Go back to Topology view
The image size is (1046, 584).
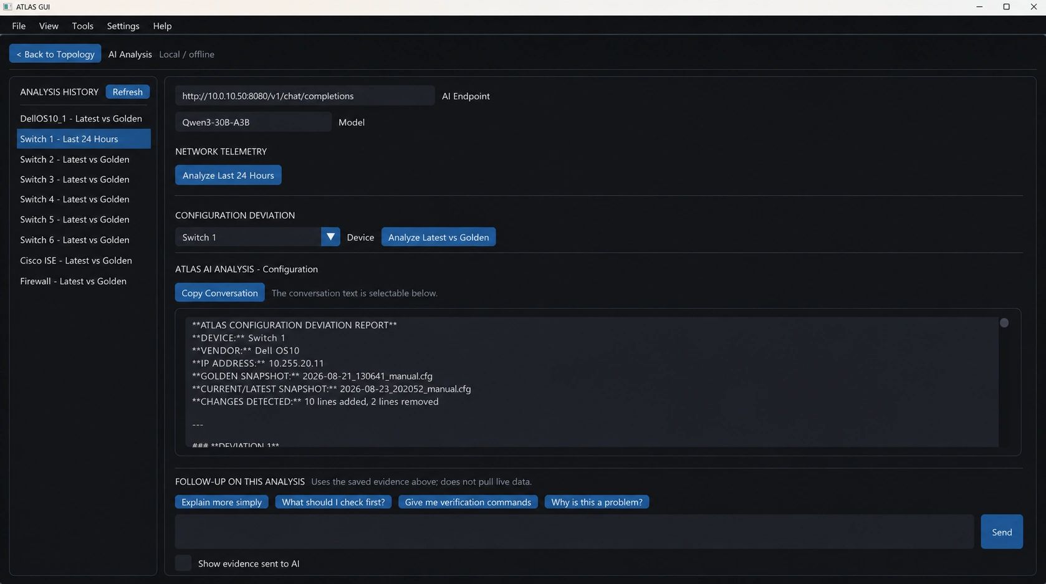click(55, 54)
